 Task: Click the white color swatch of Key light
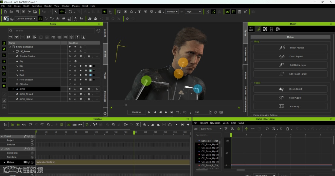pyautogui.click(x=91, y=66)
